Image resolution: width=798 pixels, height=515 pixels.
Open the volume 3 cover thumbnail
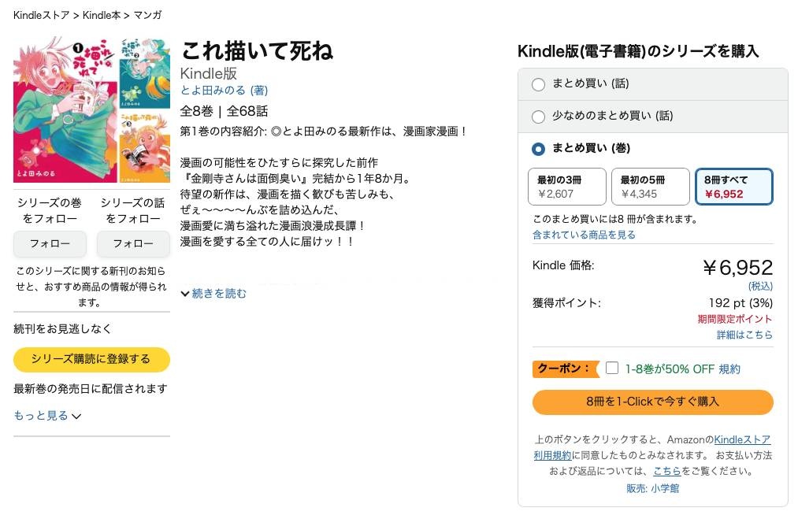pyautogui.click(x=144, y=146)
